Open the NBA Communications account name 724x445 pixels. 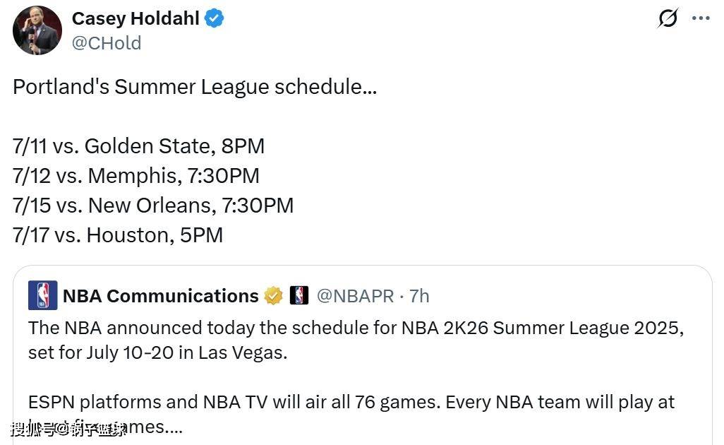pos(160,296)
